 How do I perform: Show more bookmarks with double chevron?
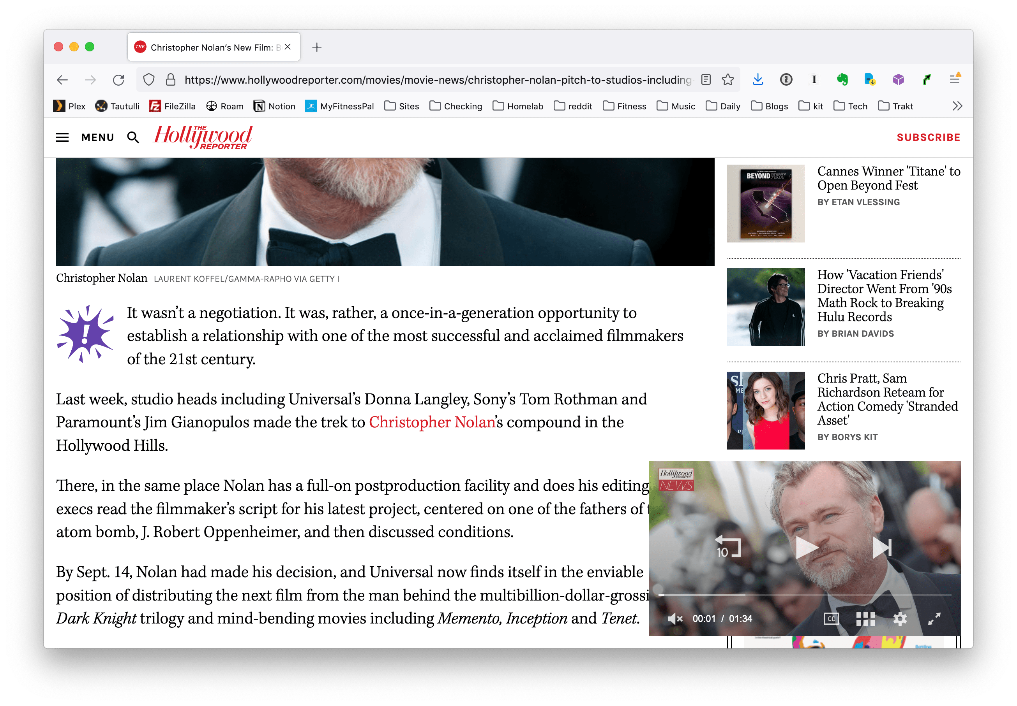(x=957, y=106)
